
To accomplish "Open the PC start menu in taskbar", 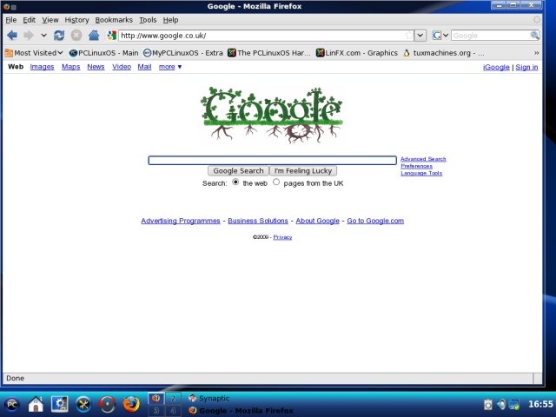I will 11,404.
